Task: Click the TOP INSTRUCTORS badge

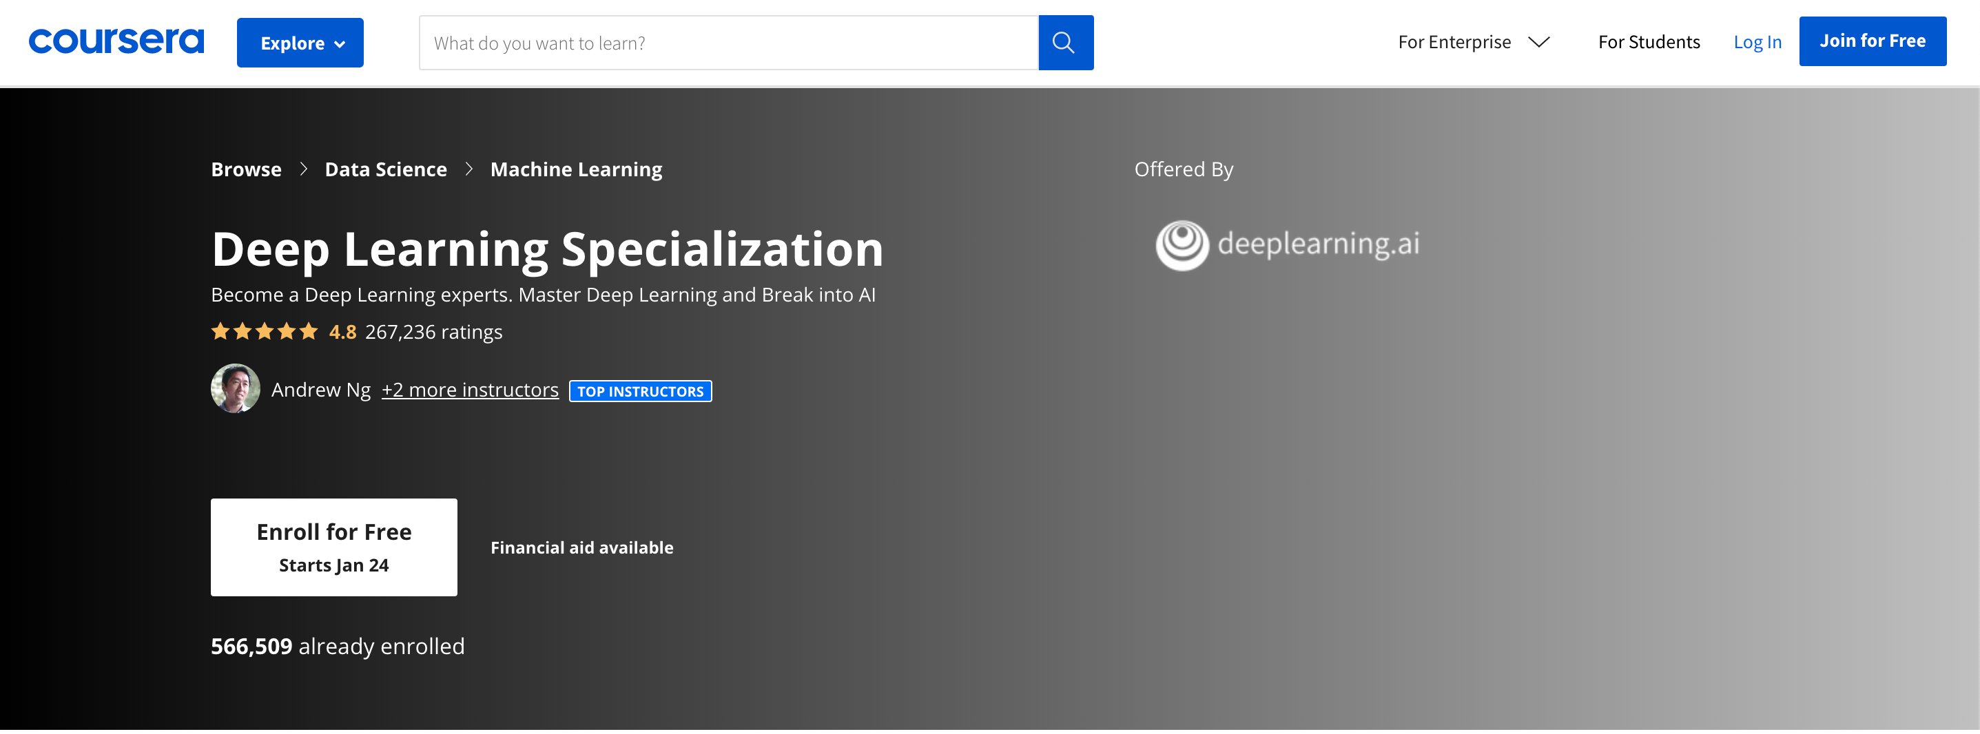Action: coord(640,391)
